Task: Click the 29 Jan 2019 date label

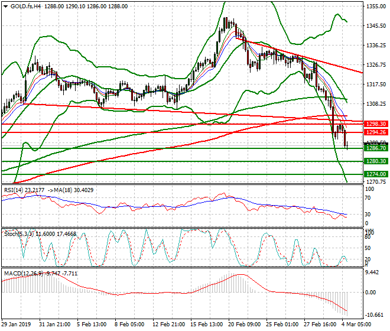Action: click(x=16, y=324)
